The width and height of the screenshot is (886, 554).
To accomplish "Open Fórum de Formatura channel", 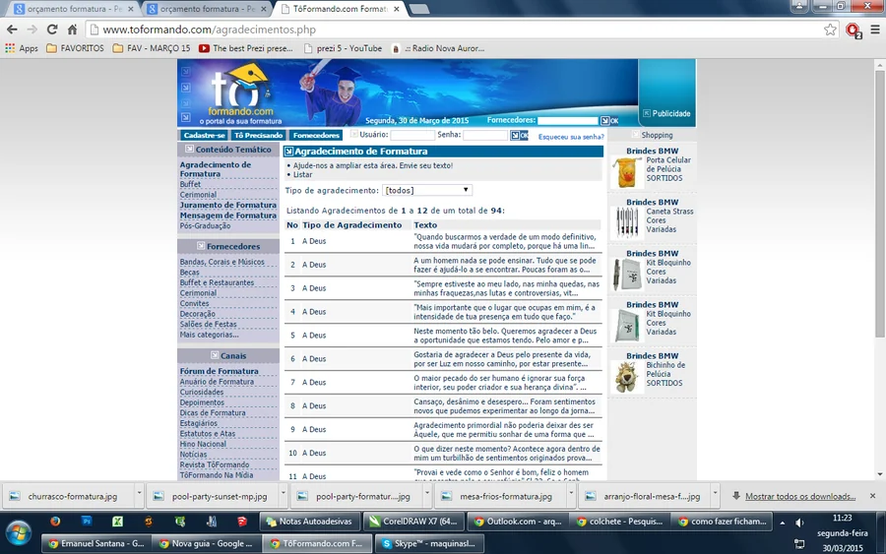I will (219, 371).
